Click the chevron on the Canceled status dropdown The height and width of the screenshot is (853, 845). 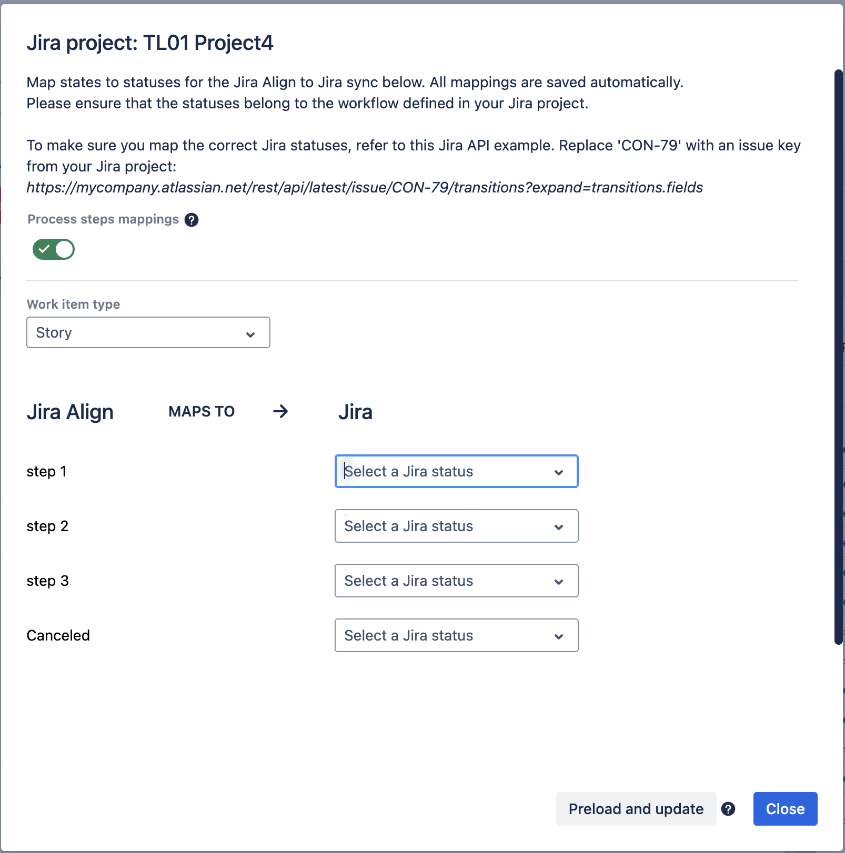click(x=559, y=635)
